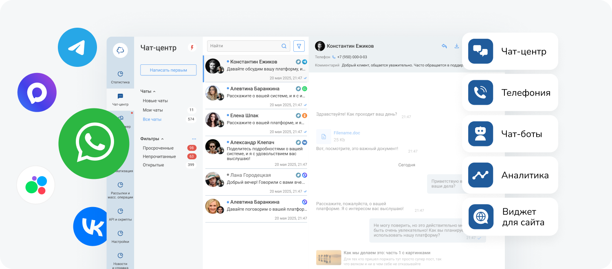The image size is (612, 269).
Task: Open Статистика in the left sidebar
Action: pyautogui.click(x=120, y=77)
